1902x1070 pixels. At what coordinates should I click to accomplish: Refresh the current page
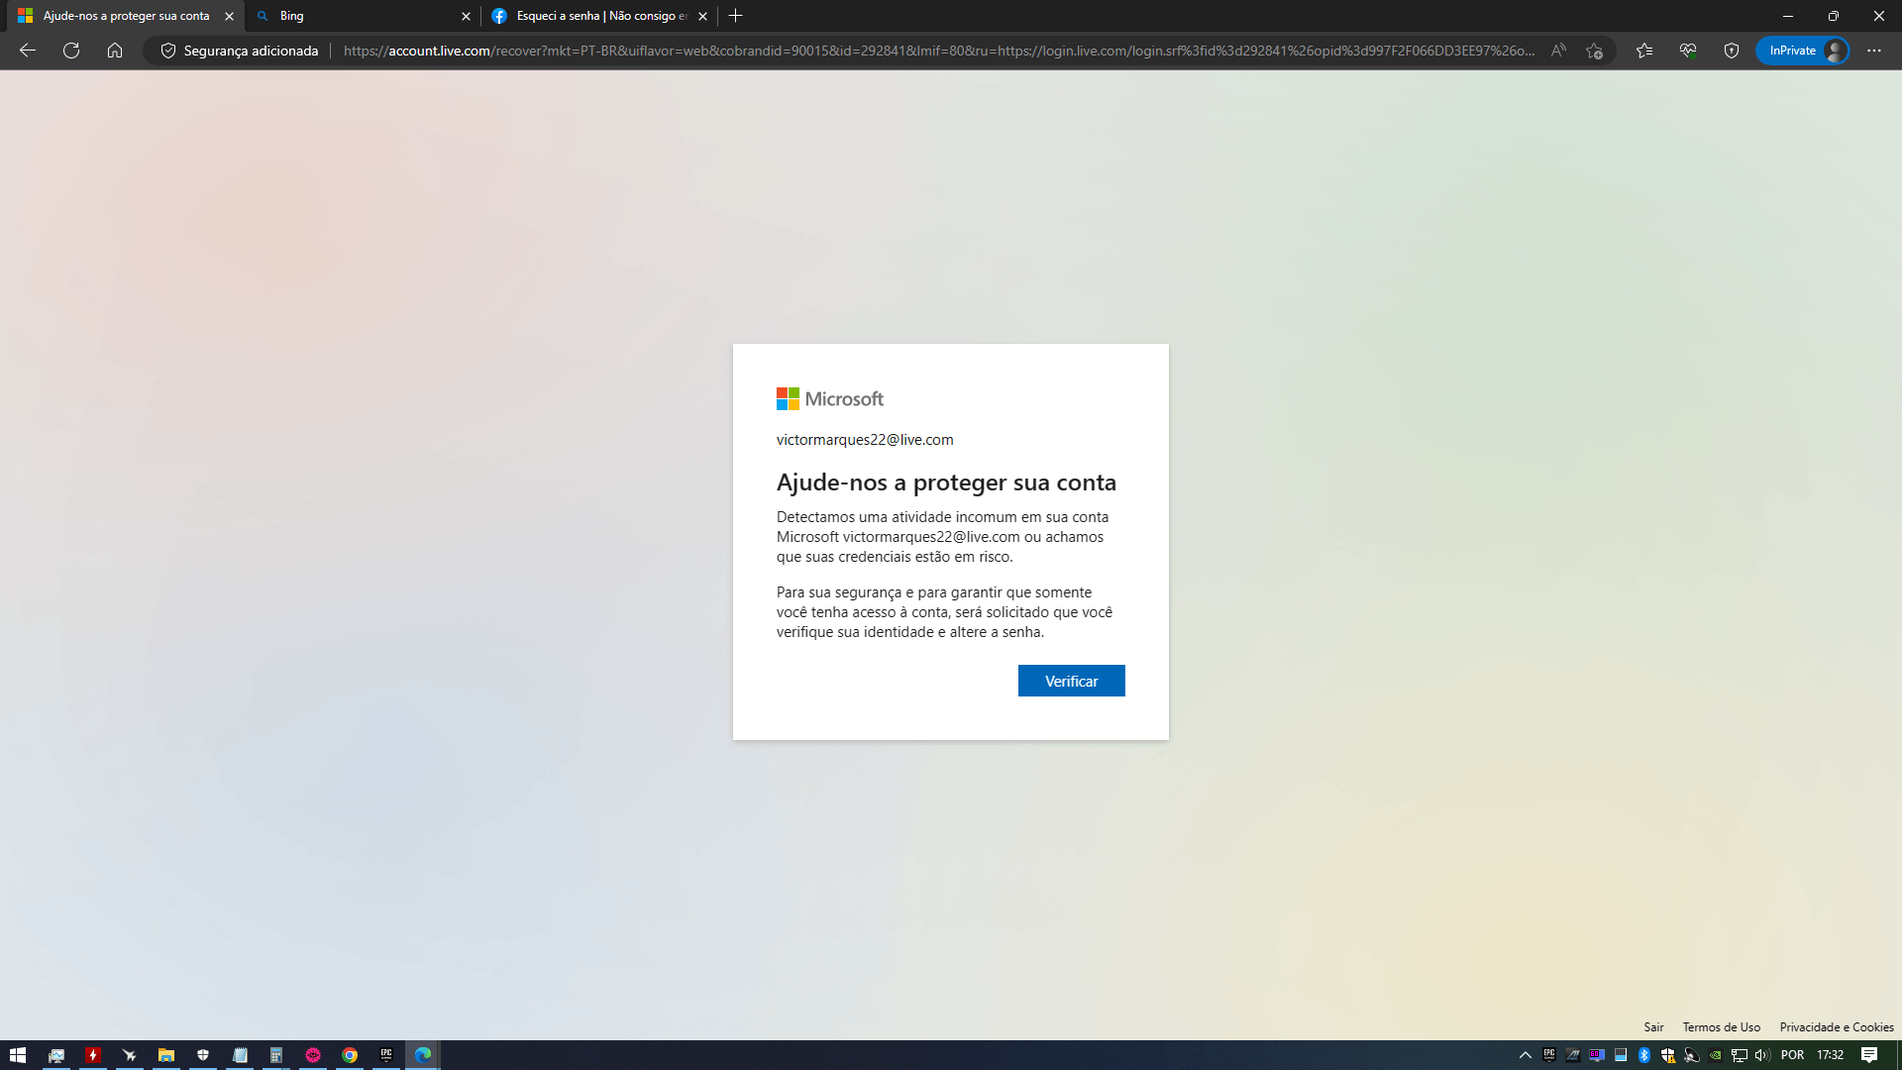[71, 51]
